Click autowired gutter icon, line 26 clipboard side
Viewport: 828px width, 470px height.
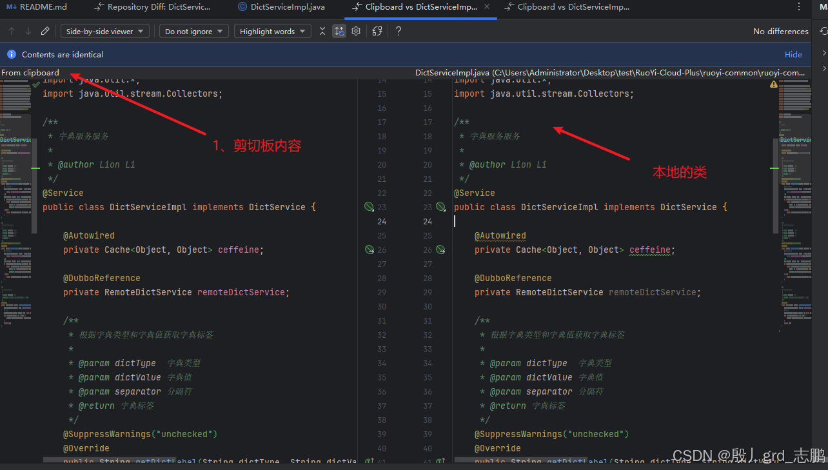(370, 250)
